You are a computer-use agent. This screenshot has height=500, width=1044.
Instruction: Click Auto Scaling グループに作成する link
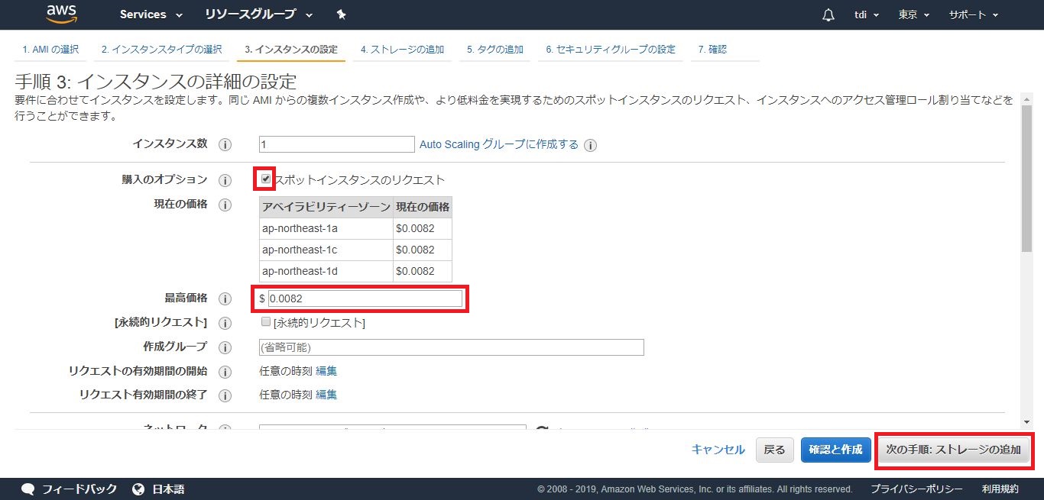[498, 144]
